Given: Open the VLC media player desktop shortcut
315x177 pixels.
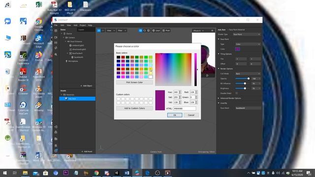Looking at the screenshot, I should coord(38,92).
